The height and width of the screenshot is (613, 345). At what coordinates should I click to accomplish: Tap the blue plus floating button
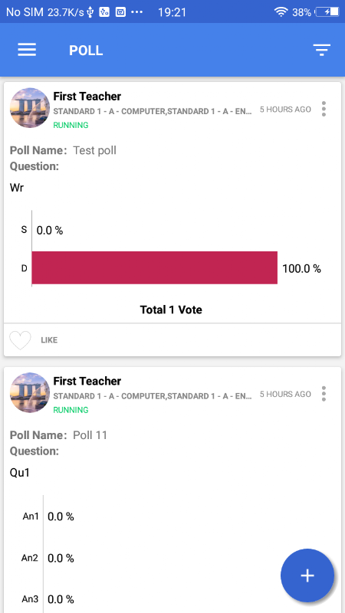[x=307, y=575]
